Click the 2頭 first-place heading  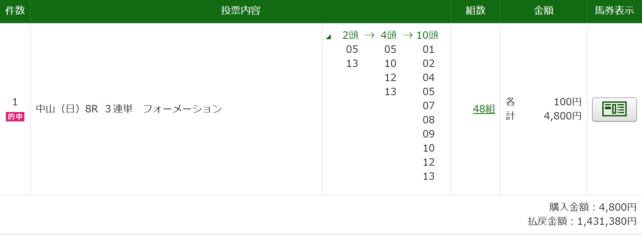(350, 35)
